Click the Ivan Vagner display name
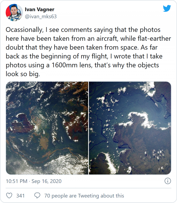The width and height of the screenshot is (177, 203). click(x=39, y=10)
